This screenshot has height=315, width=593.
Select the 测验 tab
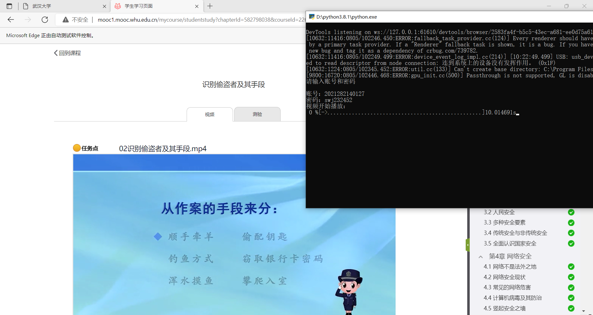click(x=257, y=114)
